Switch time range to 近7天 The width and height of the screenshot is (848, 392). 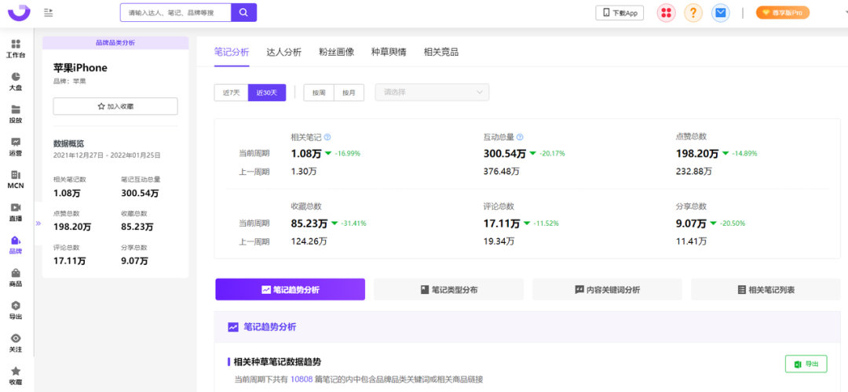[231, 93]
